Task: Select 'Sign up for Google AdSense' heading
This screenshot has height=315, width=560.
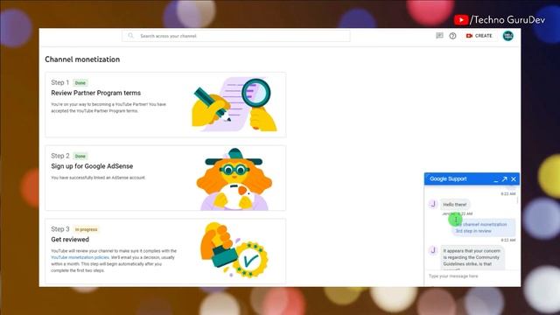Action: pyautogui.click(x=92, y=166)
